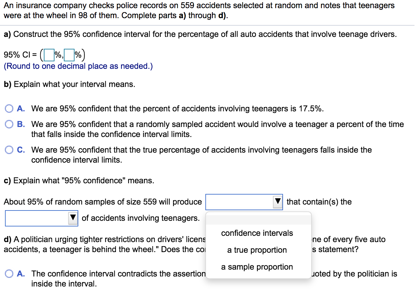Select the blank first entry in dropdown list
Image resolution: width=417 pixels, height=289 pixels.
click(x=259, y=220)
